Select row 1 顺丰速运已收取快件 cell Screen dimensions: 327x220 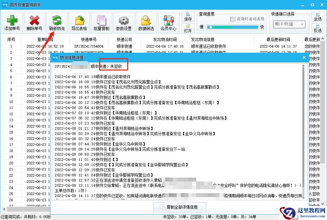coord(209,46)
